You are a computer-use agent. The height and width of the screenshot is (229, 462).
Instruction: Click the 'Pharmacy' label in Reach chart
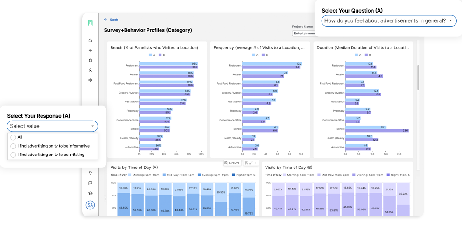[x=132, y=111]
